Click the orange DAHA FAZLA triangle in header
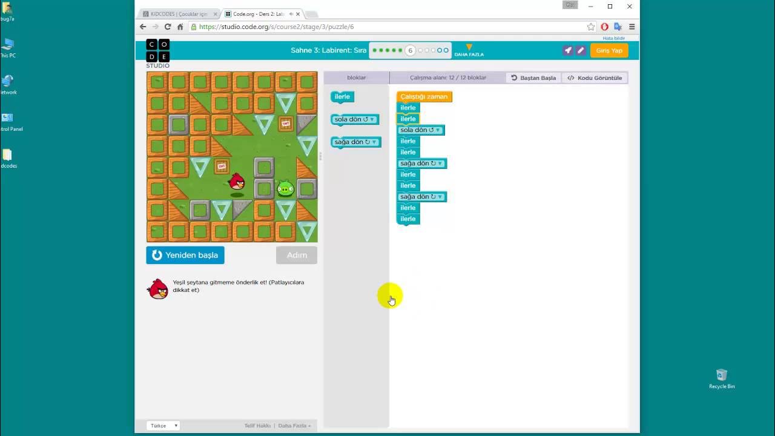The width and height of the screenshot is (775, 436). [469, 48]
